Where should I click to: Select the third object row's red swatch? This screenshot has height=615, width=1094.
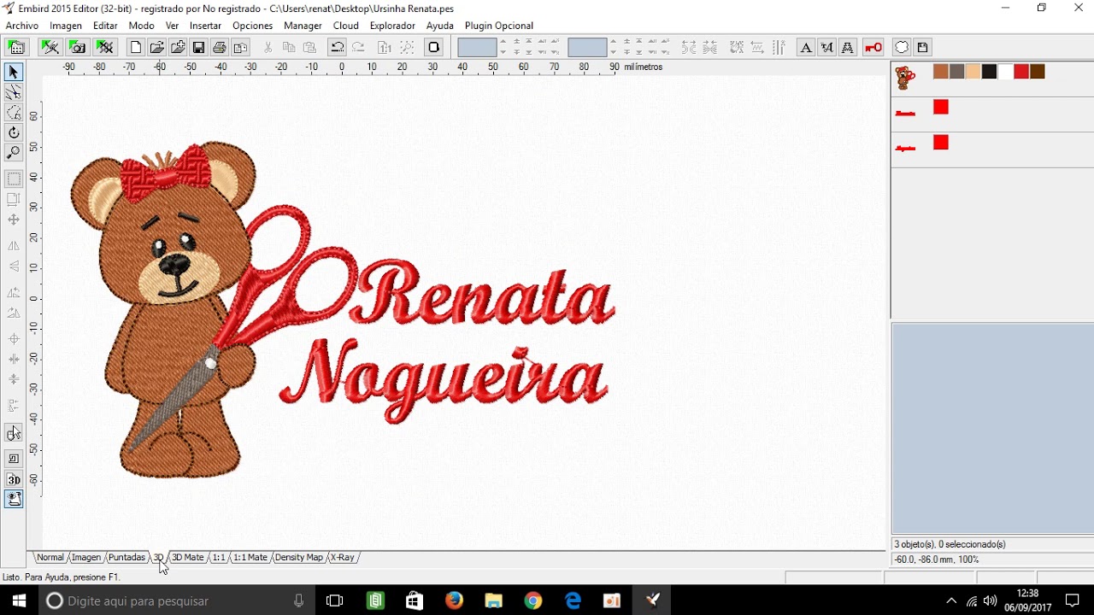(x=941, y=143)
